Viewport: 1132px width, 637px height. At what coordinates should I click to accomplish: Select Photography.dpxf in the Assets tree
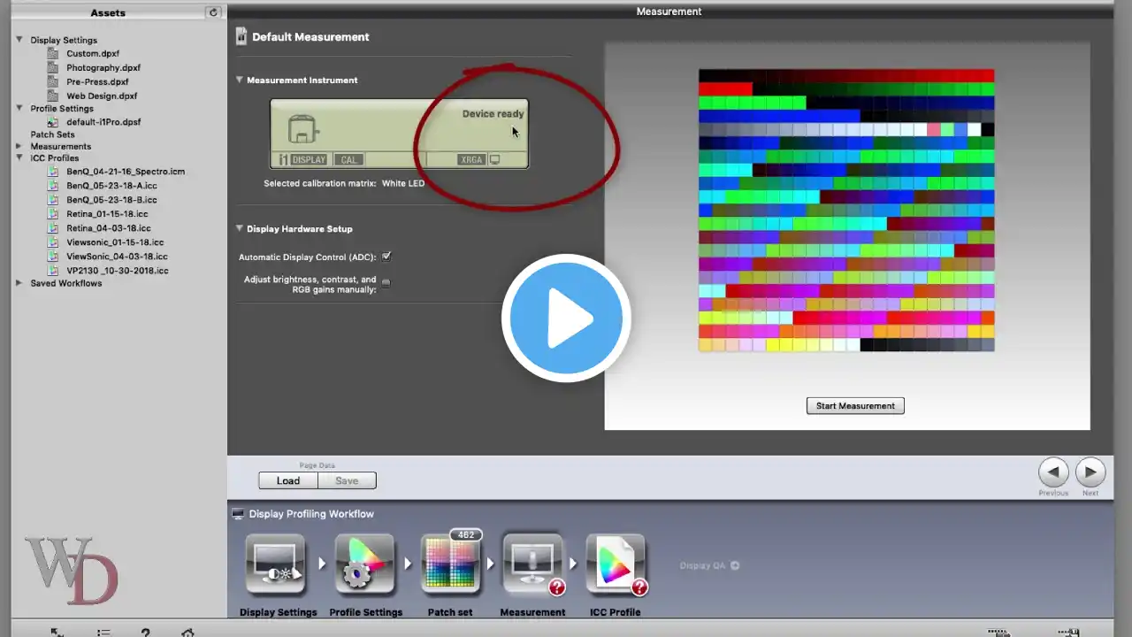pos(103,67)
